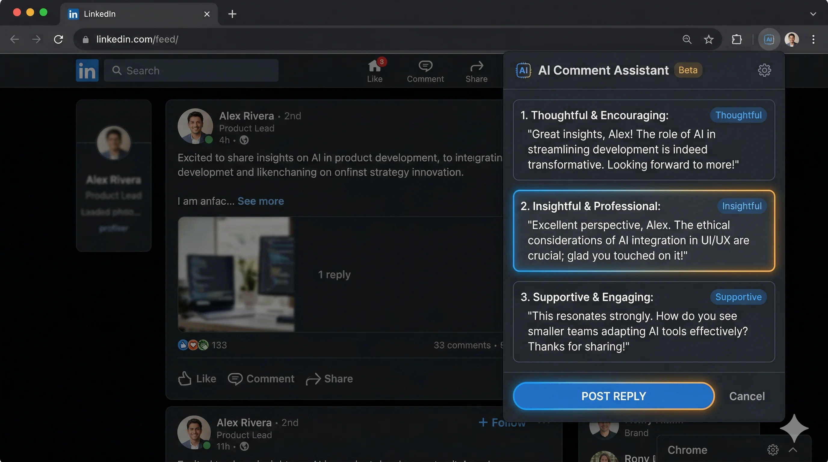This screenshot has width=828, height=462.
Task: Click the POST REPLY button
Action: coord(613,396)
